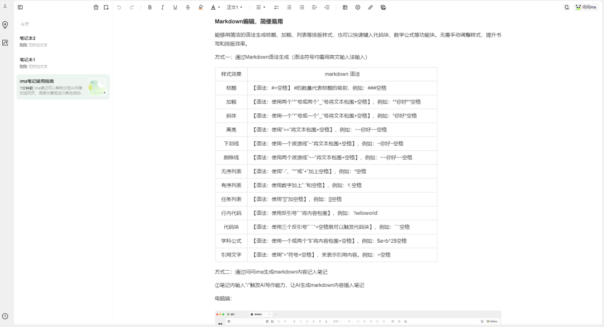This screenshot has height=327, width=604.
Task: Click the 任务列表 table cell
Action: pyautogui.click(x=231, y=199)
